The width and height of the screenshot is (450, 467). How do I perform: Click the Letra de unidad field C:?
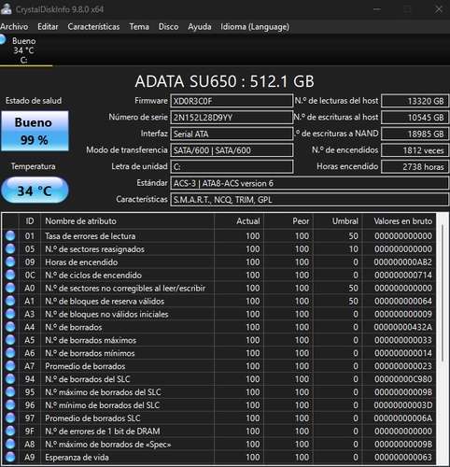232,167
